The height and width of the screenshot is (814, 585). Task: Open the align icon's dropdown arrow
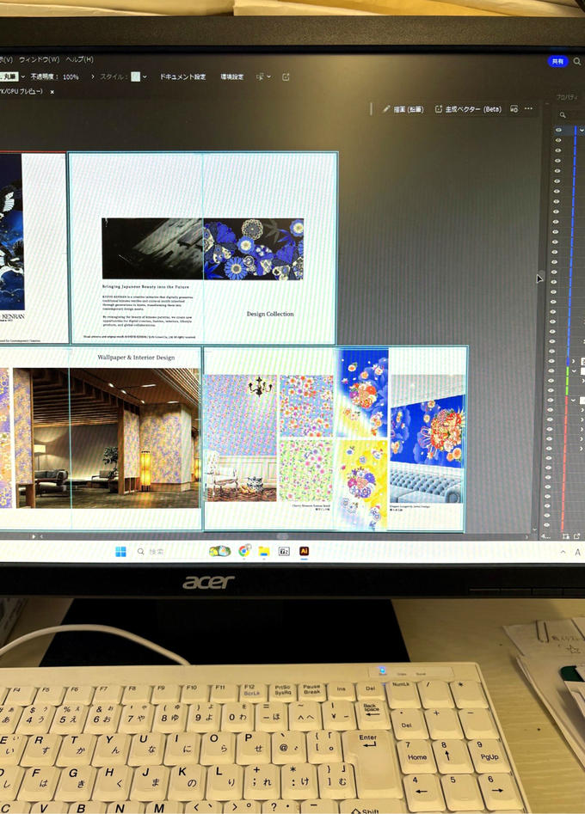268,77
